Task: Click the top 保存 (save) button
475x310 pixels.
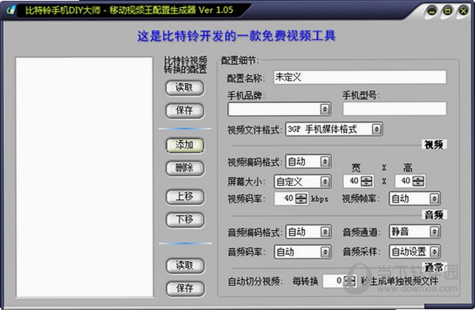Action: click(185, 110)
